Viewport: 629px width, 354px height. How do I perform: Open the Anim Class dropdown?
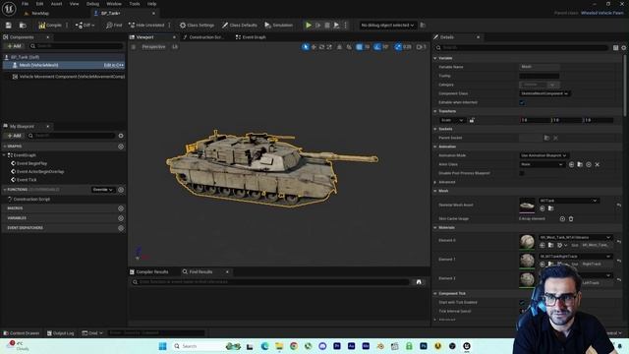tap(542, 164)
